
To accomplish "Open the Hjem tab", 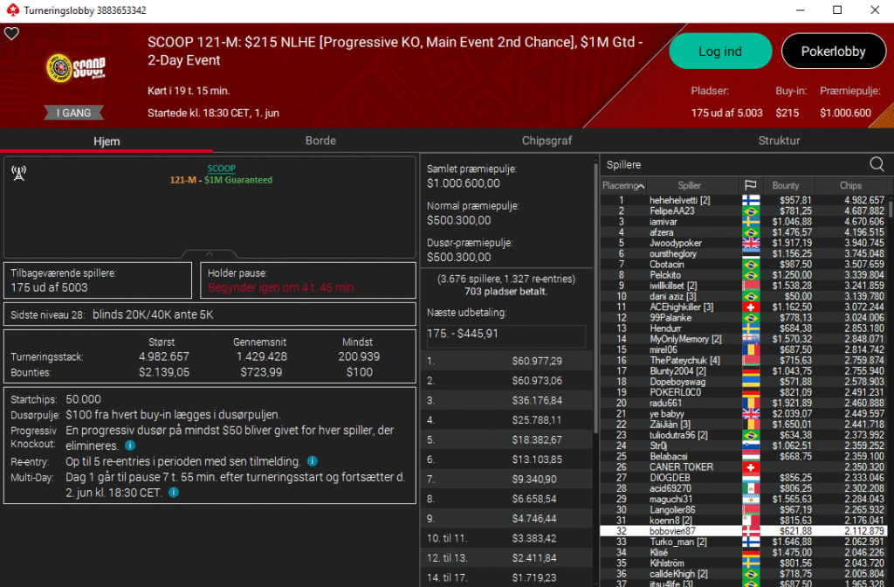I will click(107, 141).
